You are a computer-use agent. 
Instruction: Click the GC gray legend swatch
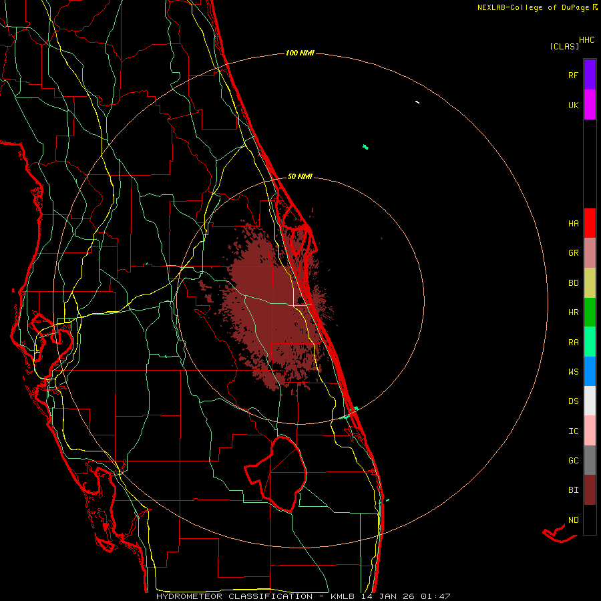590,460
